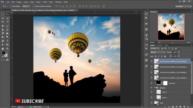The height and width of the screenshot is (108, 193).
Task: Open the Window menu
Action: 58,2
